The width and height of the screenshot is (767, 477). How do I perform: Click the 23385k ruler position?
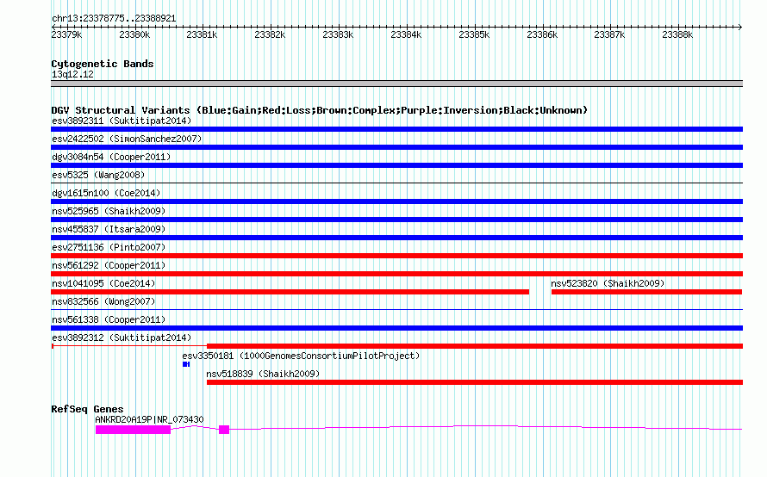473,34
